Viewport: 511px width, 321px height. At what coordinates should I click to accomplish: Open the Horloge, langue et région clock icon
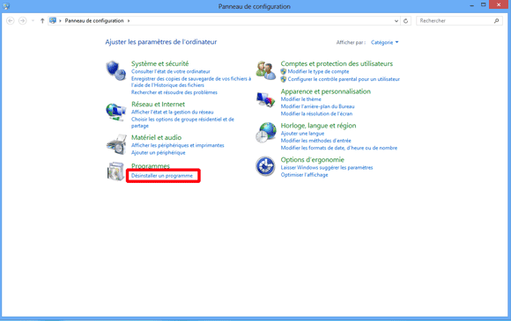tap(266, 133)
